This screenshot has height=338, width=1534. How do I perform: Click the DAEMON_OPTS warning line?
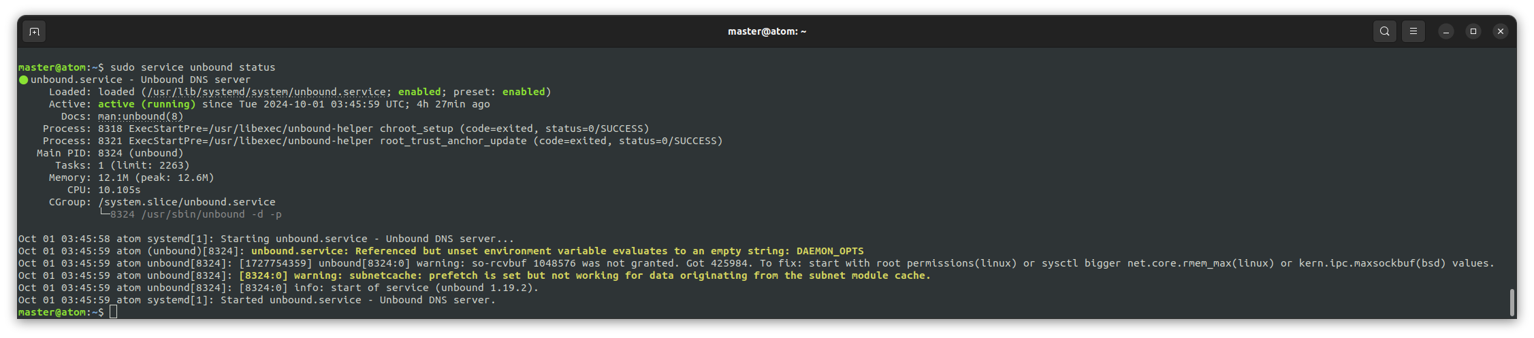coord(441,251)
